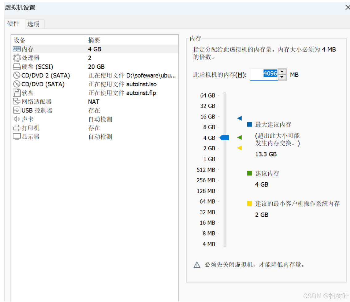The width and height of the screenshot is (350, 302).
Task: Click the 4 MB slider scale label
Action: 209,244
